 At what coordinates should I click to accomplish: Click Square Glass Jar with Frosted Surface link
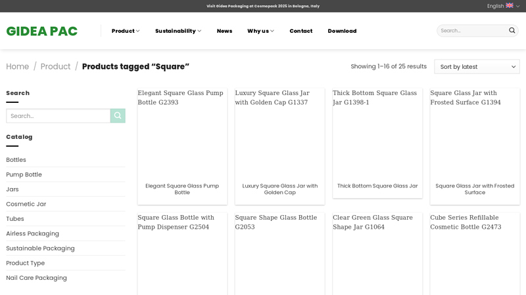click(x=475, y=189)
